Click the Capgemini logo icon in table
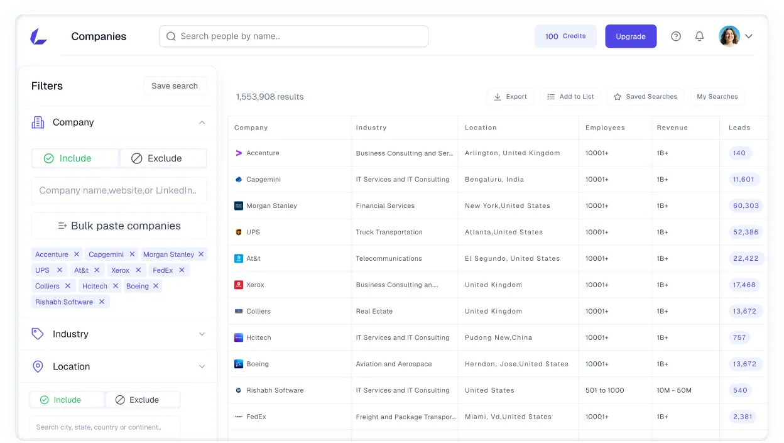 [239, 179]
